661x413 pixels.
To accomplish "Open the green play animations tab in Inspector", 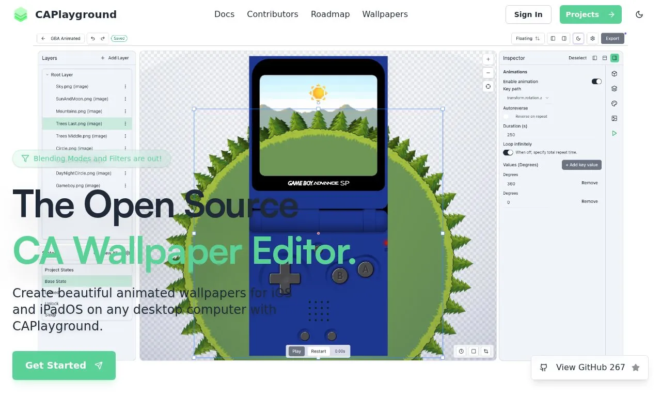I will [x=614, y=133].
